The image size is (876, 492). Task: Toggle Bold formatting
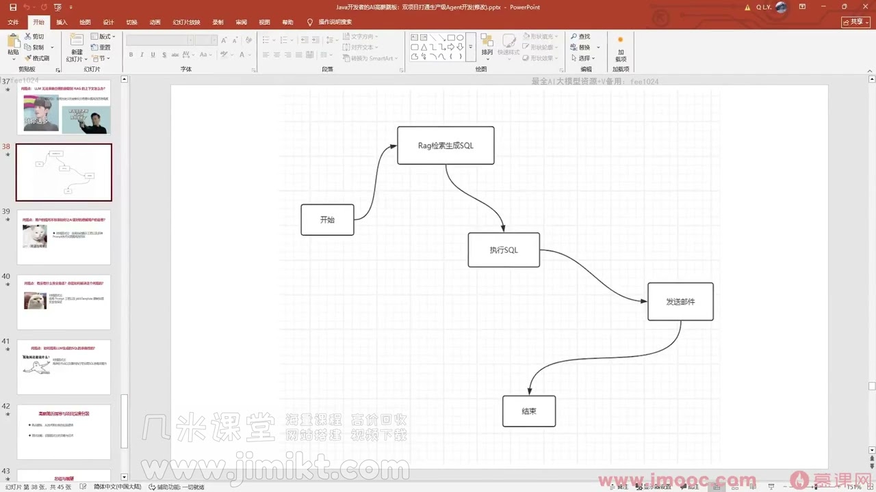(131, 55)
